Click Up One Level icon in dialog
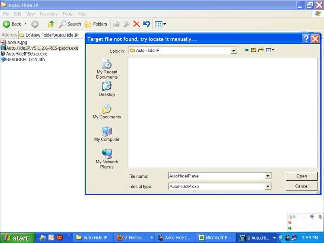The image size is (324, 243). pyautogui.click(x=254, y=50)
